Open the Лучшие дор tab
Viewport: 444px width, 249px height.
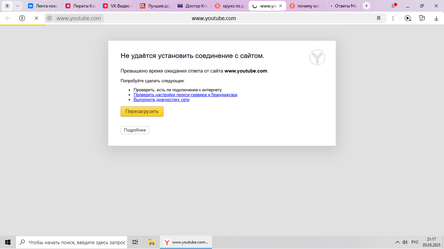[x=155, y=6]
